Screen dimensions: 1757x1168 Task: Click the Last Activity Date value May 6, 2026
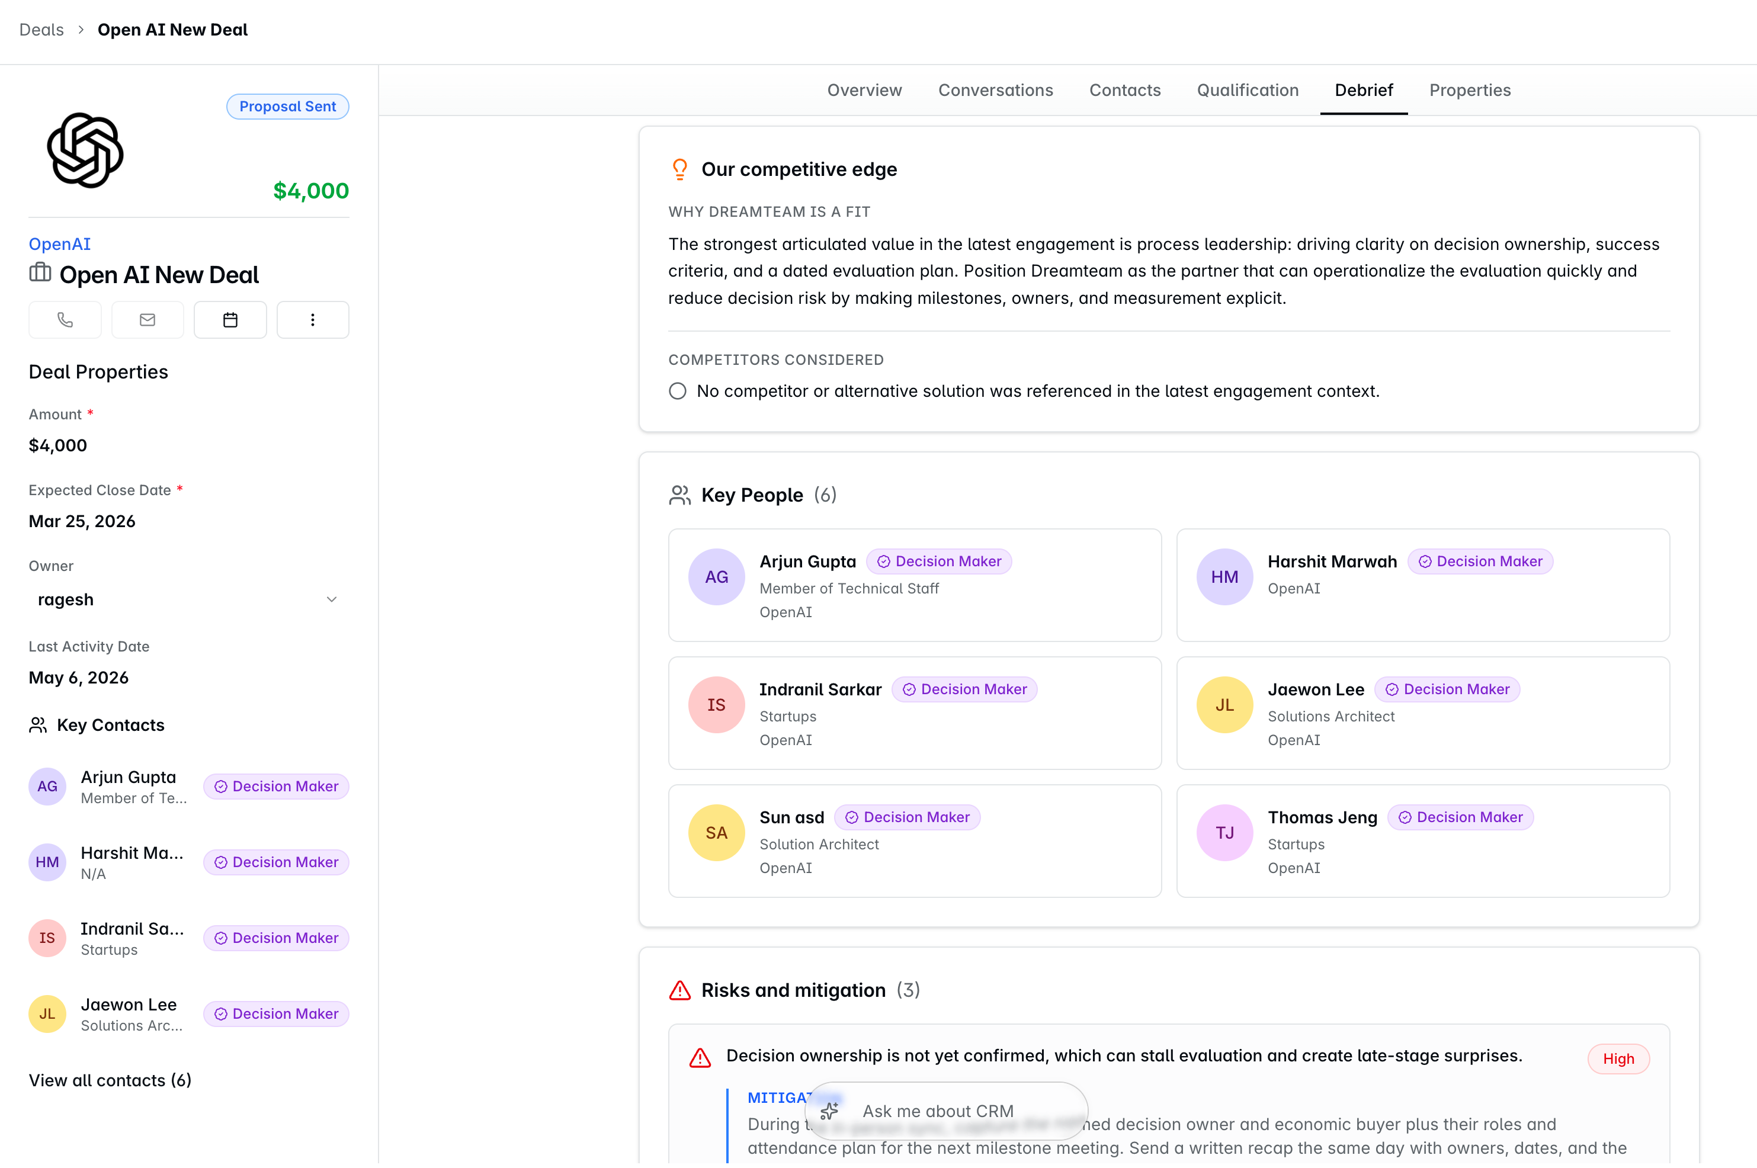[78, 678]
